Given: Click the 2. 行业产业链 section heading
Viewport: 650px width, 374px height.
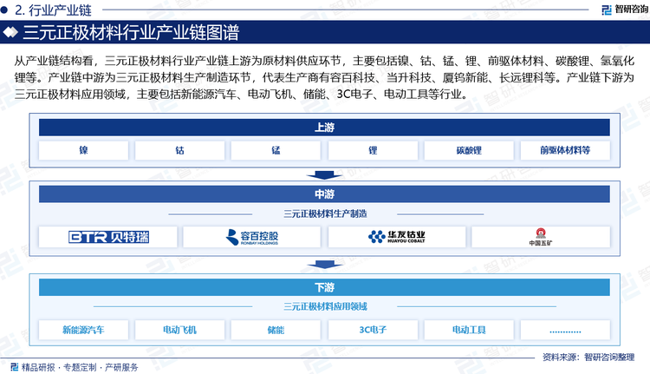Looking at the screenshot, I should (x=53, y=10).
